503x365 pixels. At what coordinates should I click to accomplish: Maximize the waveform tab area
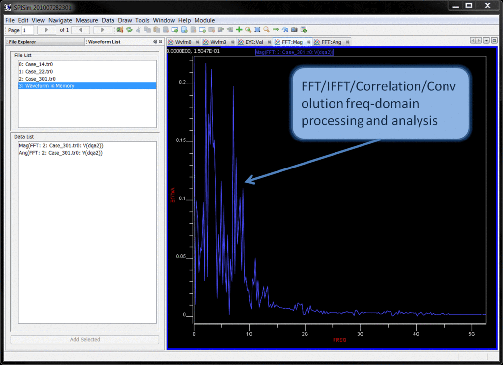494,41
